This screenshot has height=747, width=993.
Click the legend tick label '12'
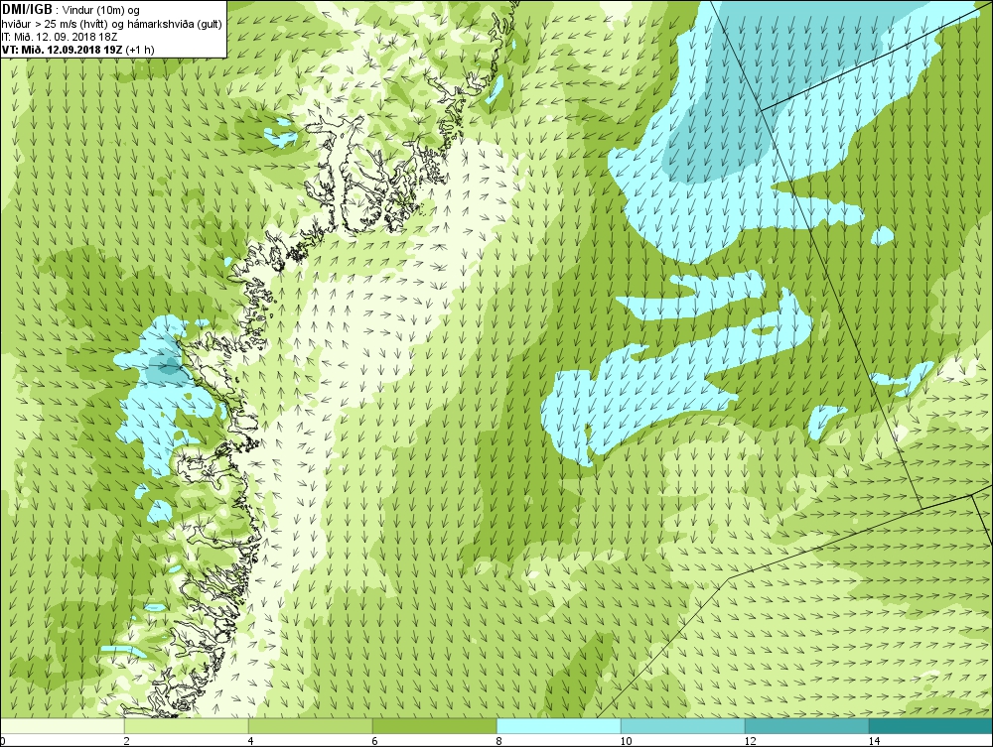point(750,741)
